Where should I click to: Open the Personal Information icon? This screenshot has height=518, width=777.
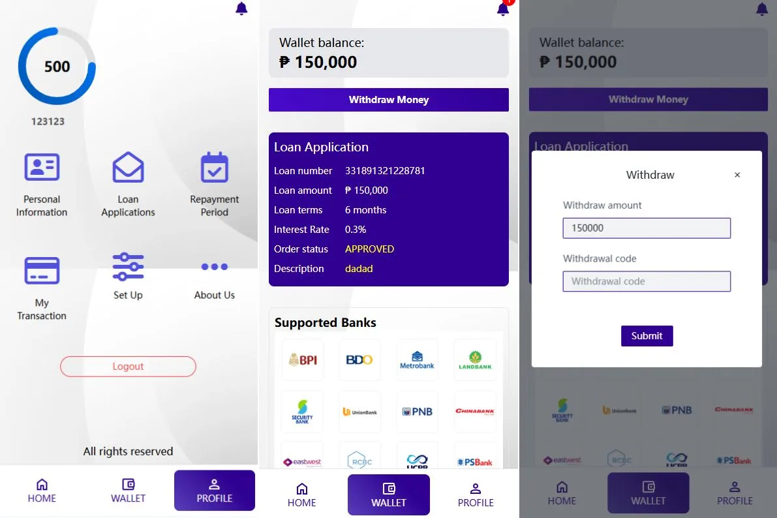pyautogui.click(x=42, y=168)
